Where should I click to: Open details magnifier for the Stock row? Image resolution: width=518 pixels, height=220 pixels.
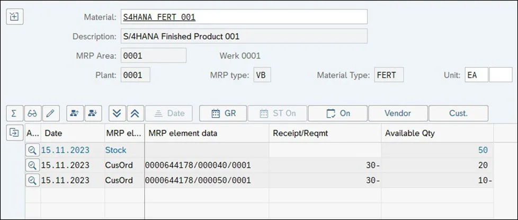coord(32,150)
